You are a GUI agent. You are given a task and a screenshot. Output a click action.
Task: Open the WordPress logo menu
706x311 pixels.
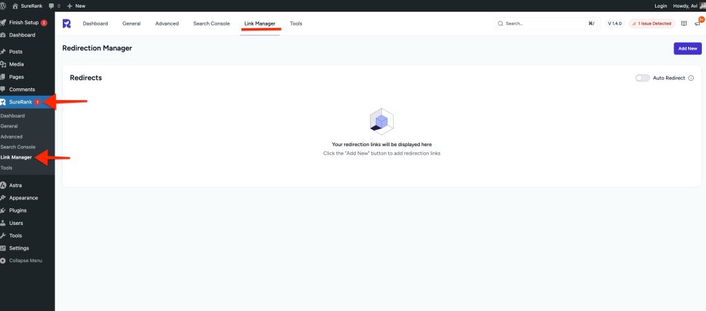3,6
